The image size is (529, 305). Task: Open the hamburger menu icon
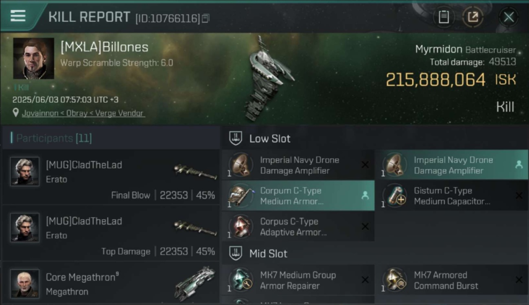pyautogui.click(x=18, y=16)
